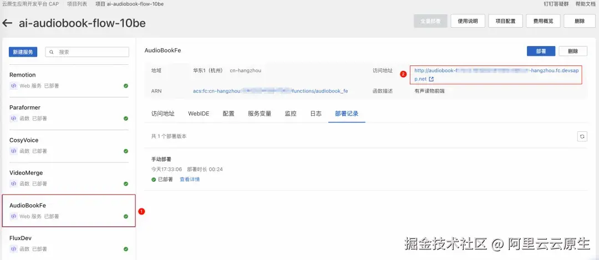Switch to the WebIDE tab

pyautogui.click(x=199, y=114)
